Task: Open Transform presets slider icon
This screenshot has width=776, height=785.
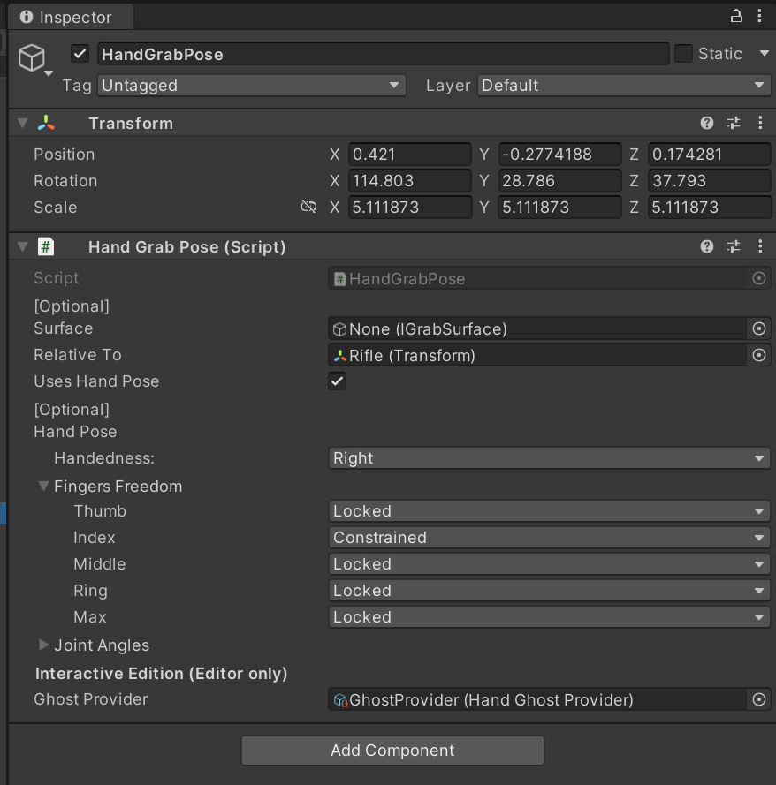Action: [734, 123]
